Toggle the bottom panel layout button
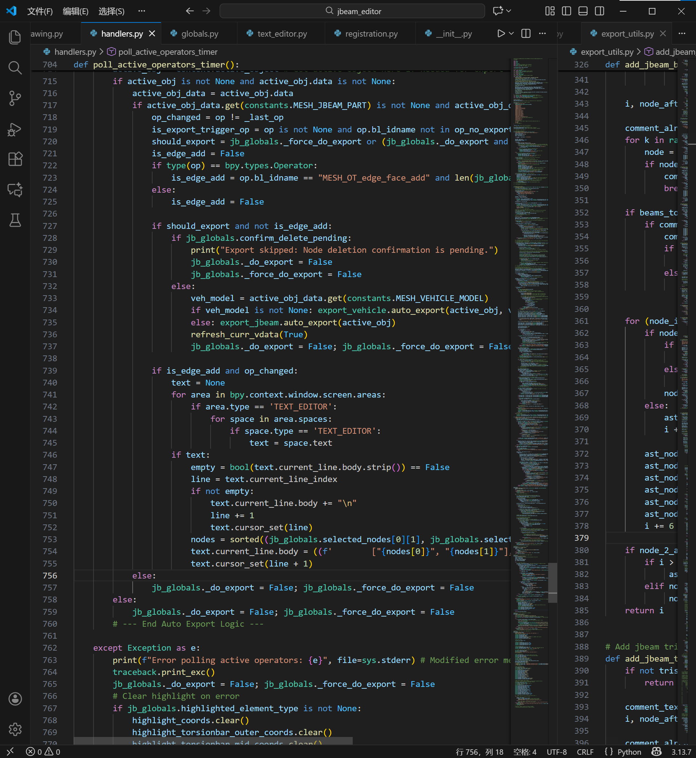The image size is (696, 758). pos(583,11)
